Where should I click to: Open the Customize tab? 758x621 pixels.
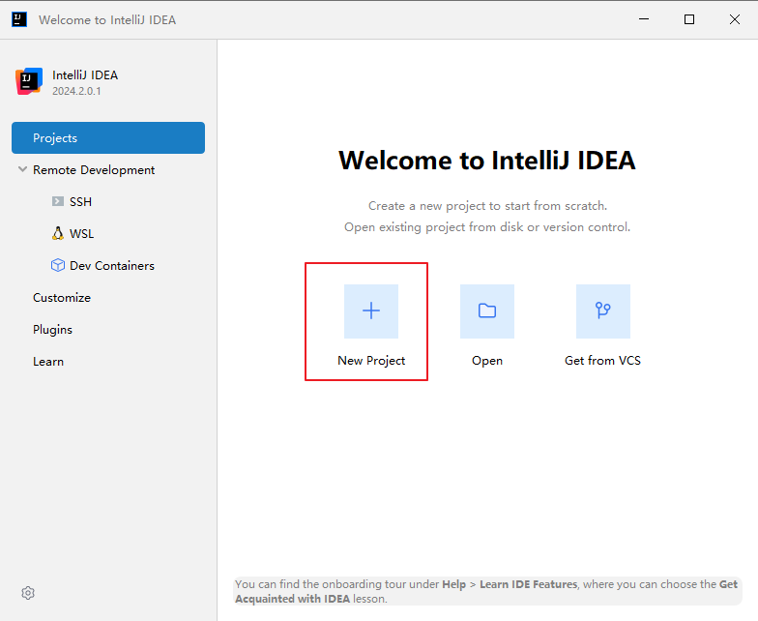62,298
